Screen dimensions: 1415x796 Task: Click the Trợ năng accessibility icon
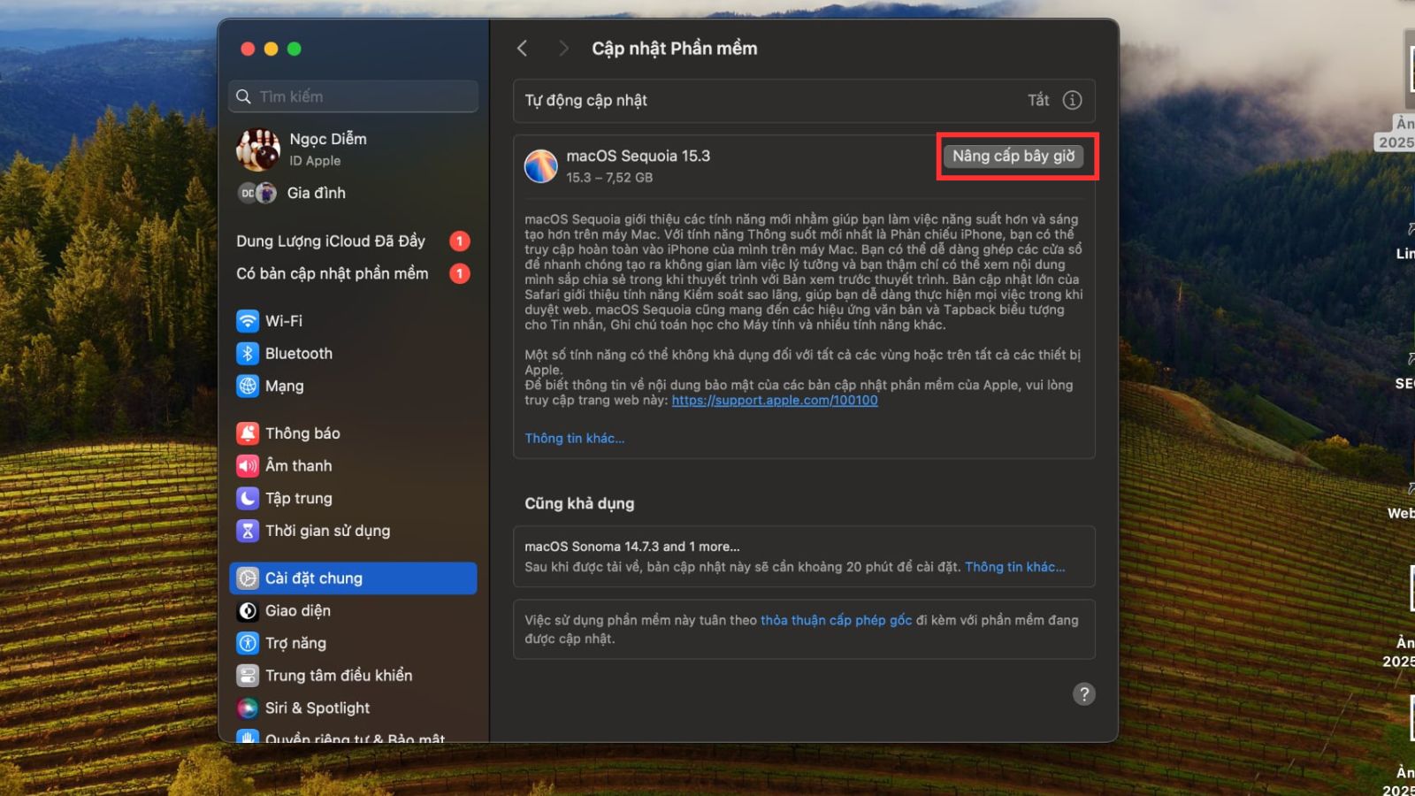pos(248,643)
